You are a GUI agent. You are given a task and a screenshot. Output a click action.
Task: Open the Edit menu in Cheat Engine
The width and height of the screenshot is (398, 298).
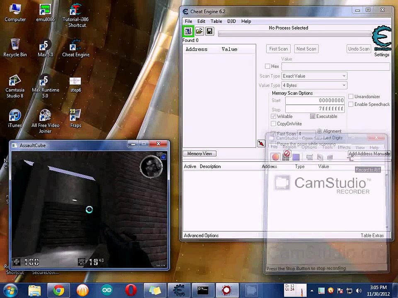[x=201, y=21]
